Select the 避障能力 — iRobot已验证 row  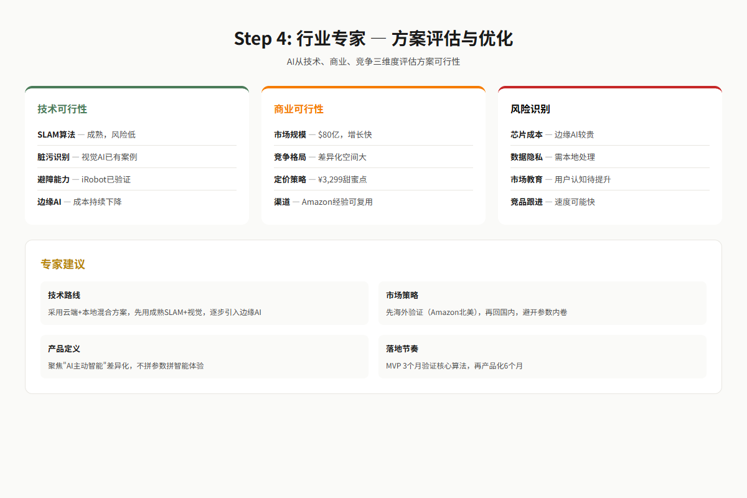coord(137,179)
